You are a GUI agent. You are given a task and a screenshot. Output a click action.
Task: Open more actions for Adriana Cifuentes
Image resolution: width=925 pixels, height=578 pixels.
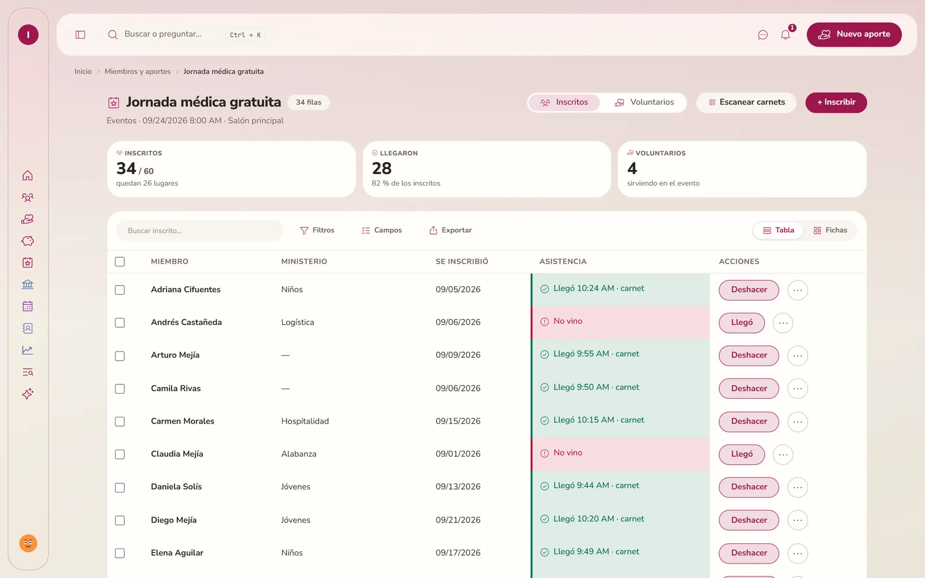point(798,290)
